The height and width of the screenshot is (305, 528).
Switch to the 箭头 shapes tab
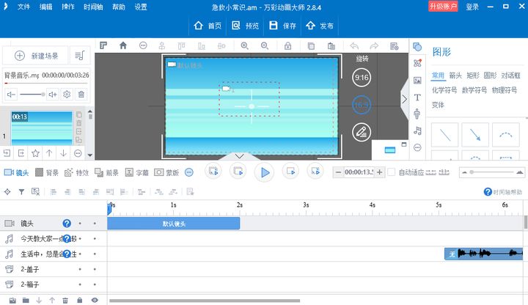455,76
